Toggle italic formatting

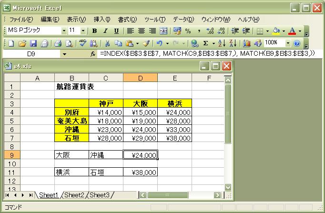point(105,31)
